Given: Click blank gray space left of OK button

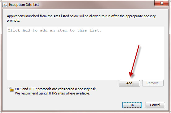Looking at the screenshot, I should (x=65, y=105).
